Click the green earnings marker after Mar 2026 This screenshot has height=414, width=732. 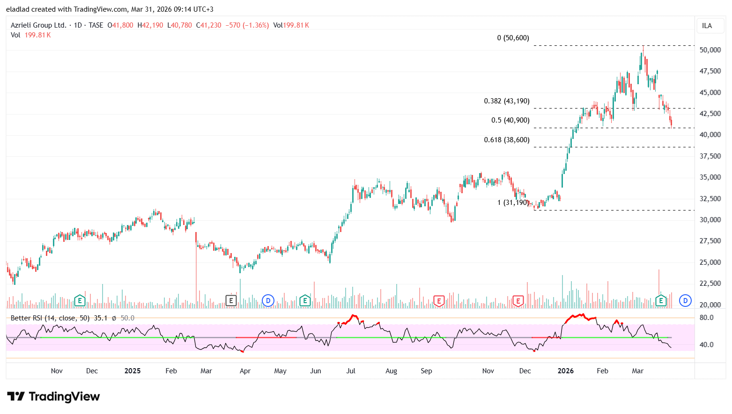[x=661, y=300]
